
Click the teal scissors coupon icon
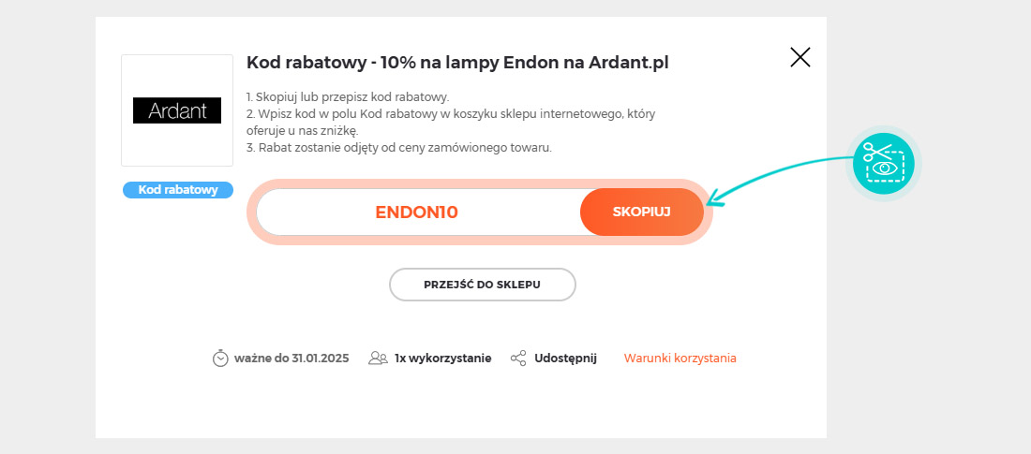click(884, 163)
